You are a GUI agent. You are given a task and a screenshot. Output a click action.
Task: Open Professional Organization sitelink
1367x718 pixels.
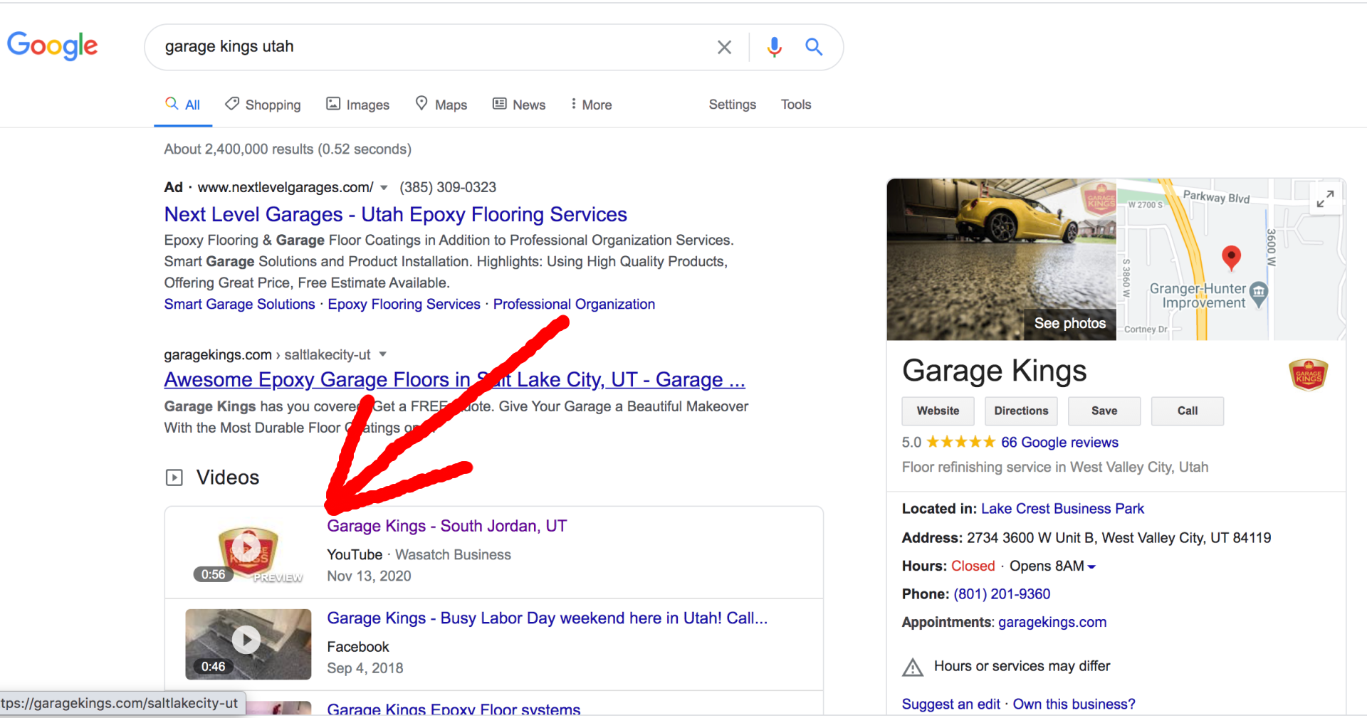pos(574,304)
